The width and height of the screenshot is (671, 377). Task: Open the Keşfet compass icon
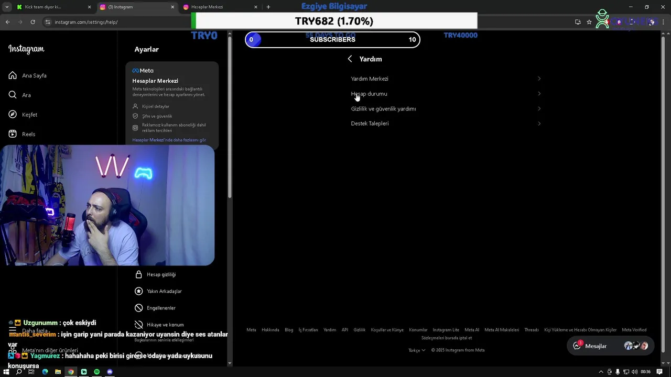(x=13, y=115)
